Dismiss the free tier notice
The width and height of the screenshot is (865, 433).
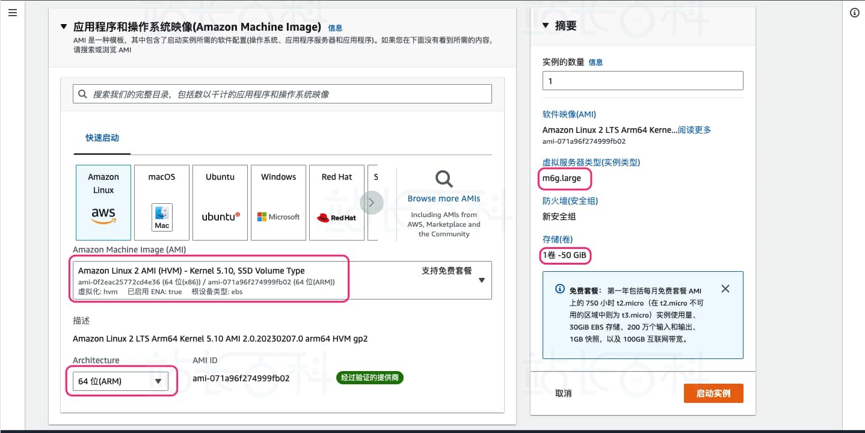pyautogui.click(x=725, y=289)
